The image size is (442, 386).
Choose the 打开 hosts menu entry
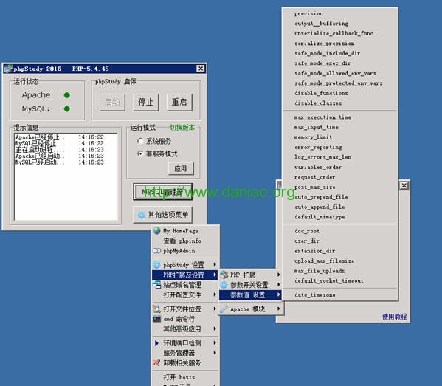(x=185, y=377)
